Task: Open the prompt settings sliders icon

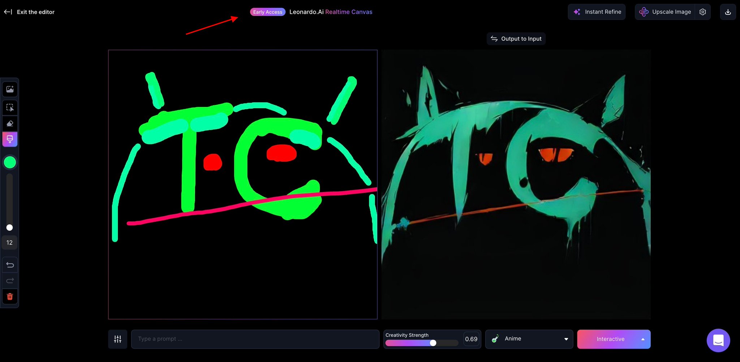Action: pos(117,339)
